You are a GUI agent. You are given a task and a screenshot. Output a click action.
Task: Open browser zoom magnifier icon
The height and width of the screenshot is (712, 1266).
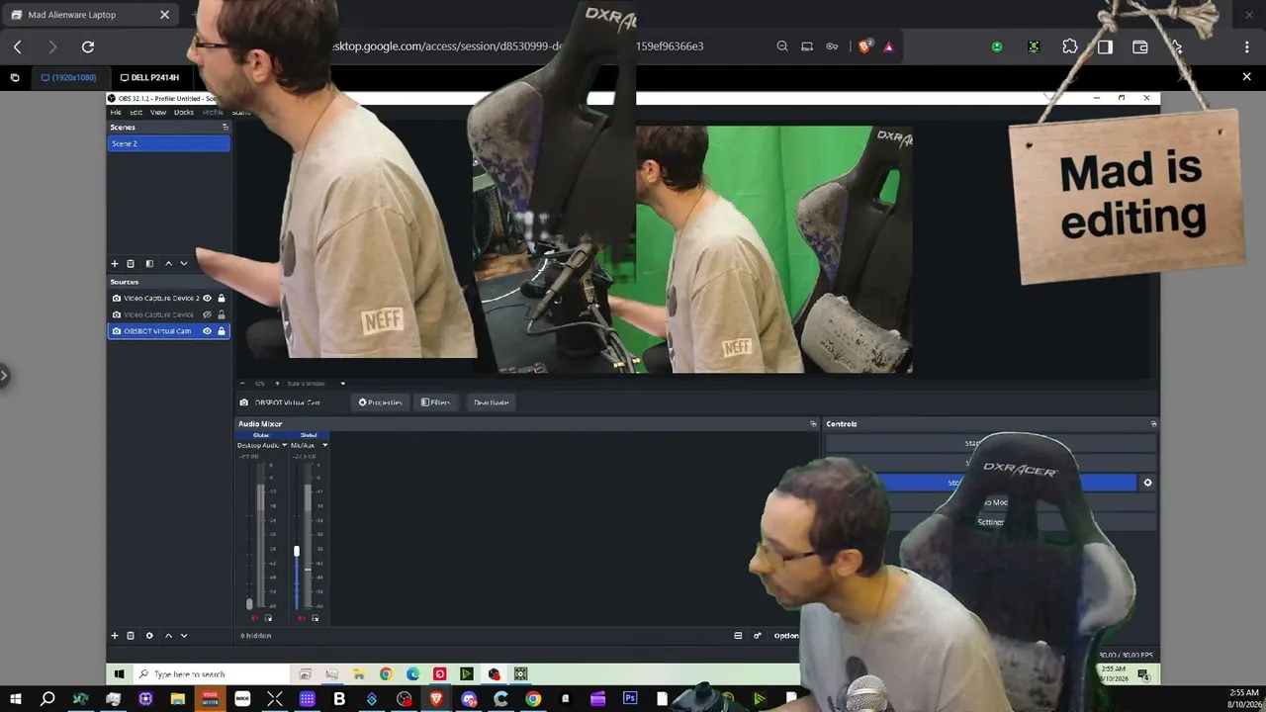(782, 46)
